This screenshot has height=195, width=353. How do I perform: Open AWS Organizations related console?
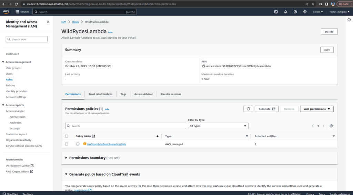[x=19, y=172]
